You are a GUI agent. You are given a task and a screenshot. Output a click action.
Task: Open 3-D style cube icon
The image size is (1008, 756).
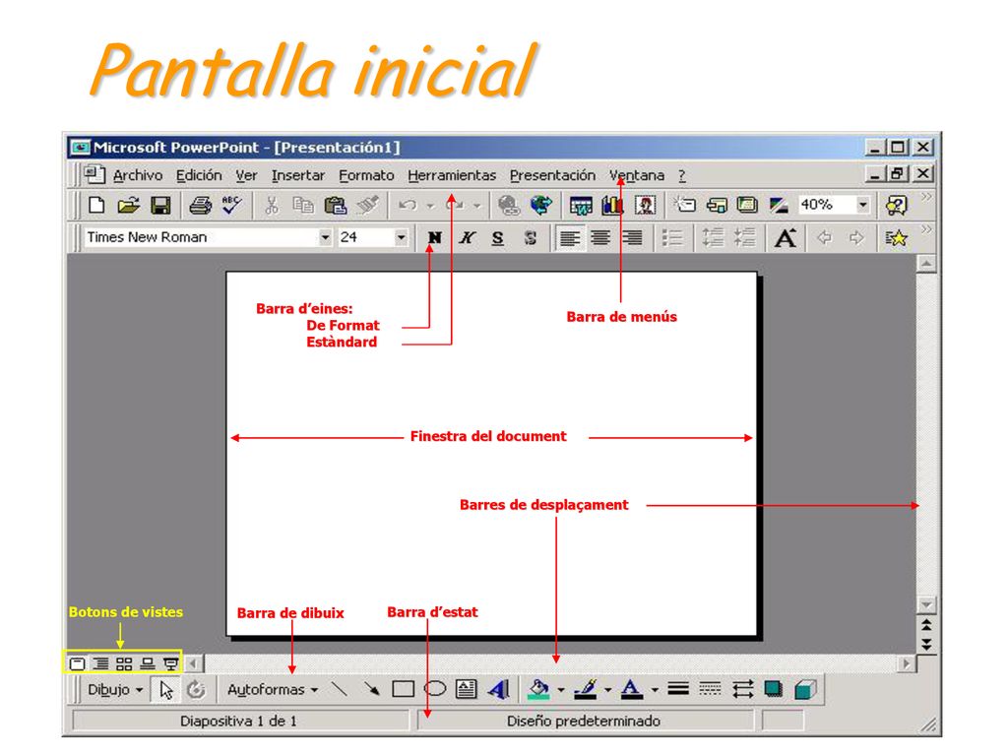click(805, 690)
